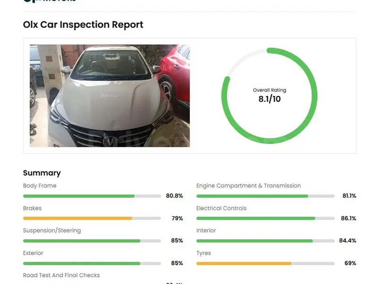The height and width of the screenshot is (284, 378).
Task: Select the Suspension/Steering label
Action: tap(52, 231)
